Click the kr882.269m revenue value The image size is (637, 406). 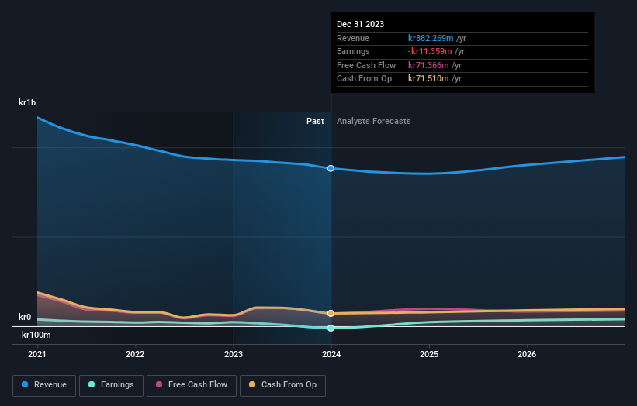(x=431, y=38)
